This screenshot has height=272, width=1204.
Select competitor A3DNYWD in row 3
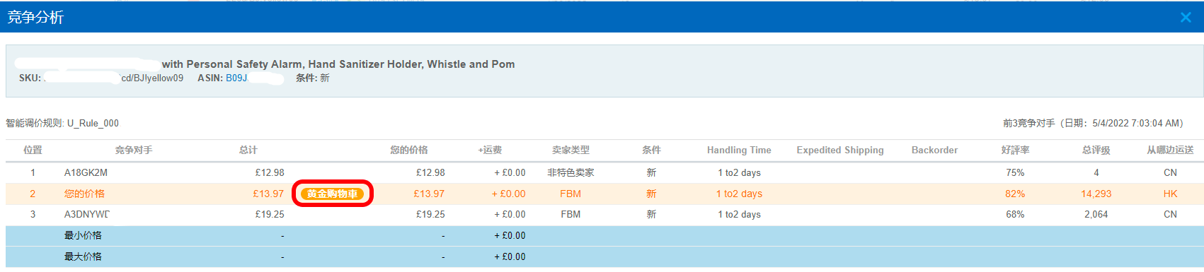(87, 214)
